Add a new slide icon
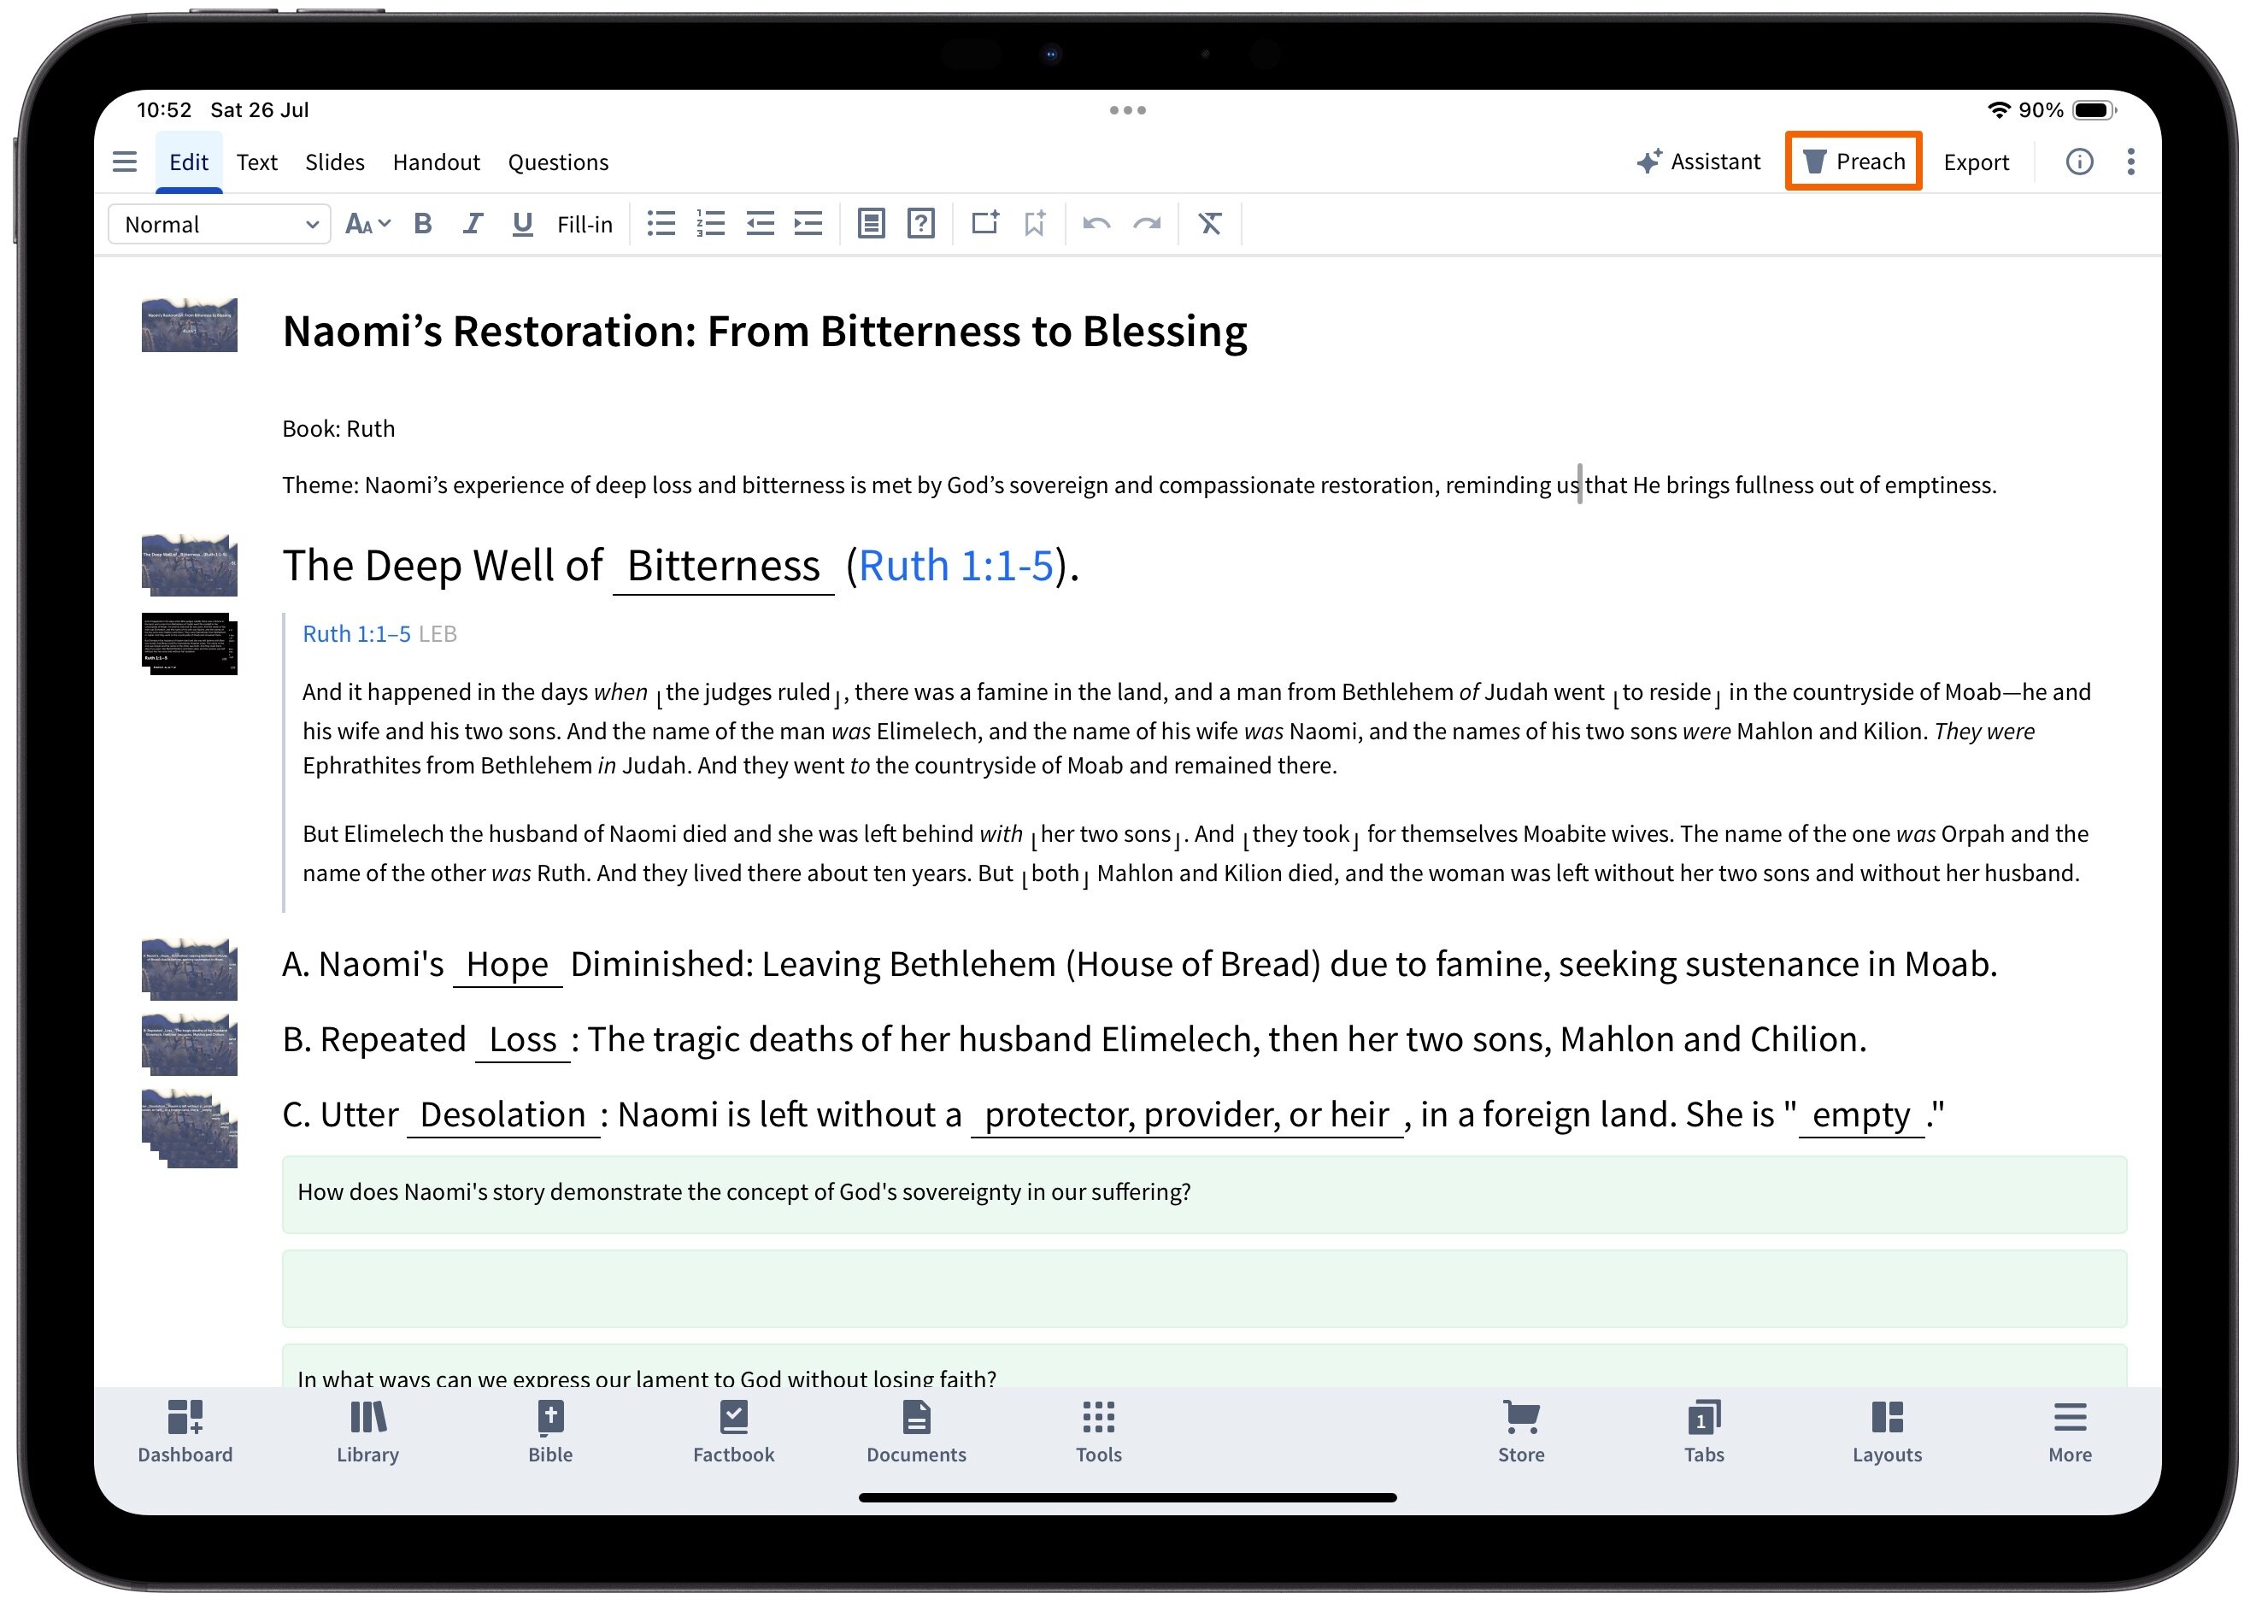This screenshot has height=1605, width=2256. pyautogui.click(x=984, y=222)
